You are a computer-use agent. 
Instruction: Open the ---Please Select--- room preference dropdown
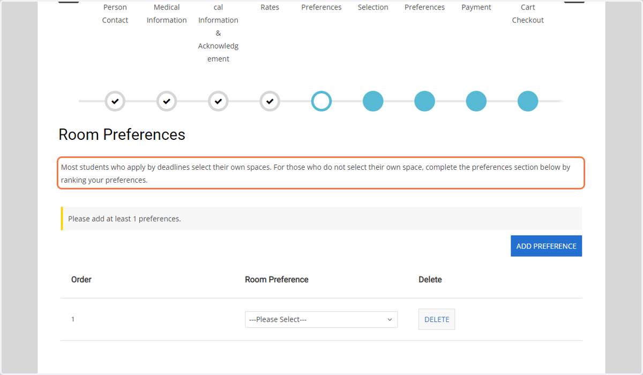point(322,319)
